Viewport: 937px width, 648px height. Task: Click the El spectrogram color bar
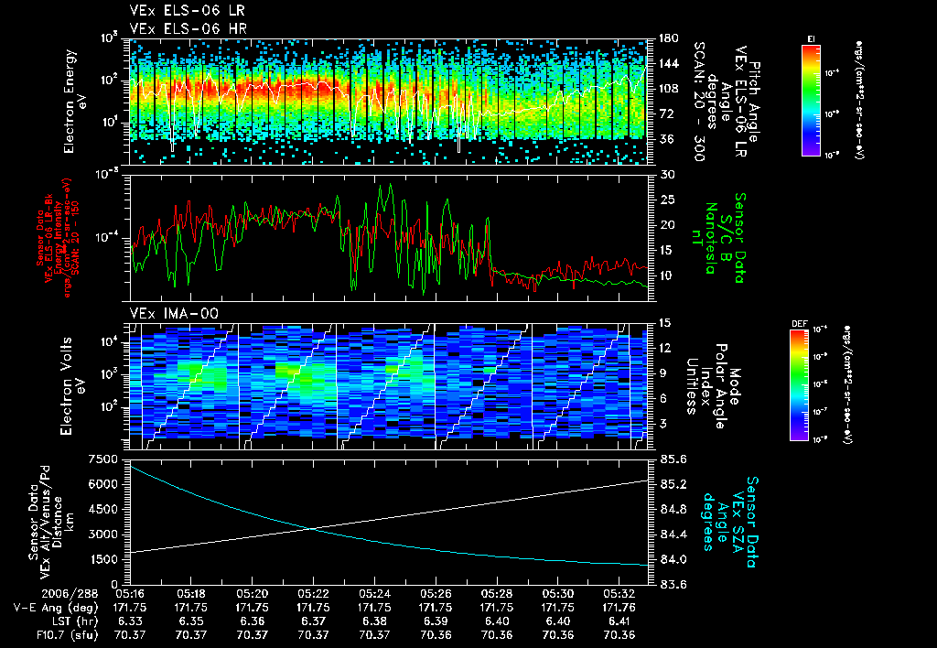click(811, 101)
